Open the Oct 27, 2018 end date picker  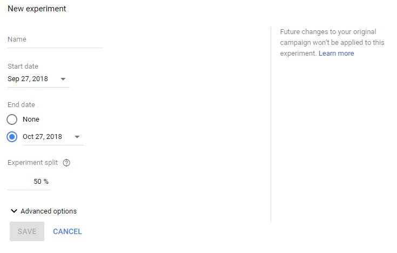tap(43, 137)
